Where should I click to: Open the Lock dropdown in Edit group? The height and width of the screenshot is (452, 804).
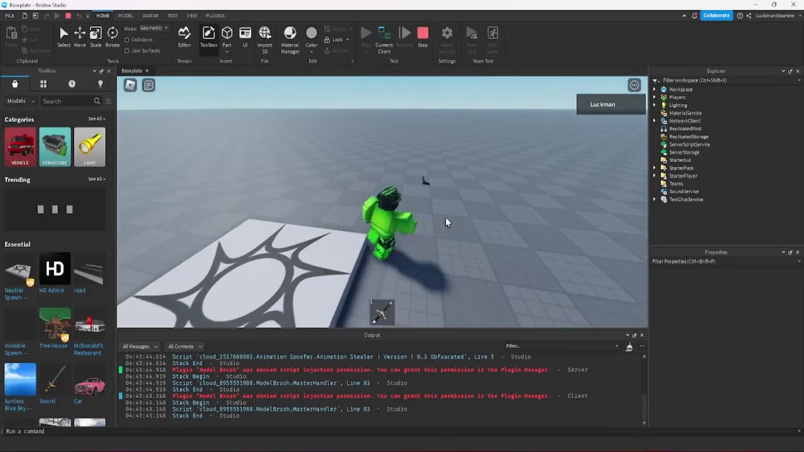pos(337,40)
